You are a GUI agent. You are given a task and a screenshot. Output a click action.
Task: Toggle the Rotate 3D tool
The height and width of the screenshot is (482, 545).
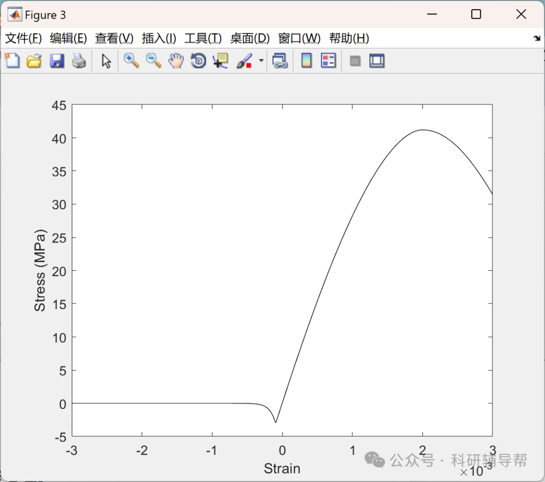coord(198,61)
